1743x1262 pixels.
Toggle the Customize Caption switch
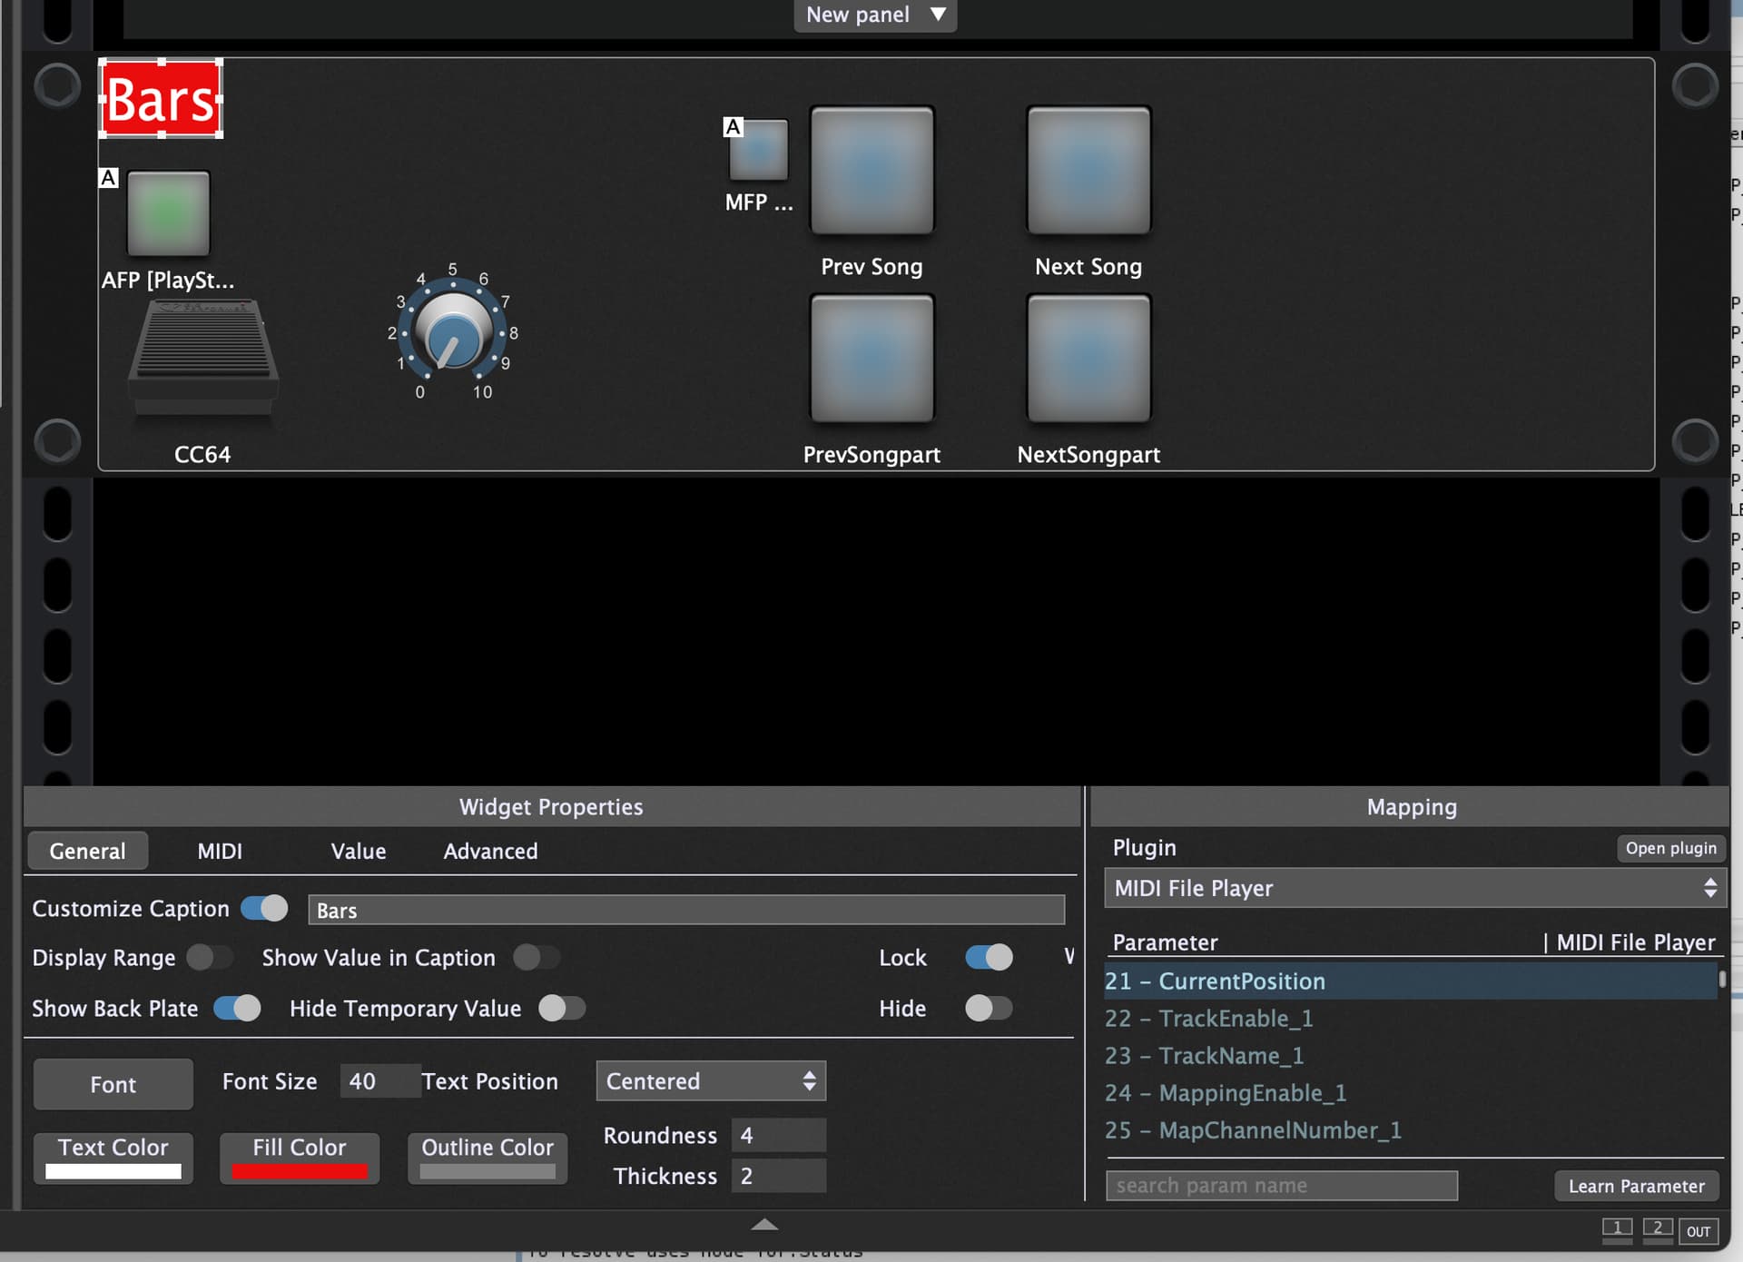[x=264, y=908]
